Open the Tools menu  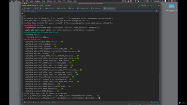pos(59,1)
